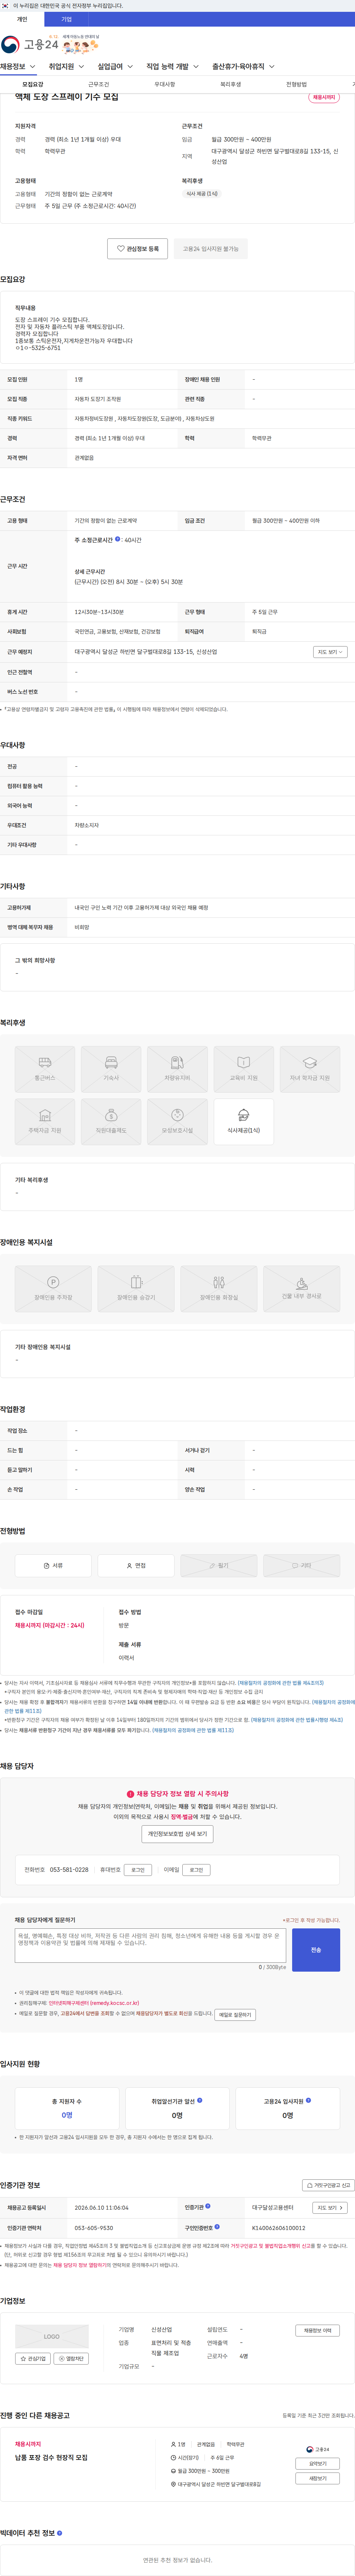The height and width of the screenshot is (2576, 355).
Task: Click the 직원대출제도 icon
Action: click(x=111, y=1121)
